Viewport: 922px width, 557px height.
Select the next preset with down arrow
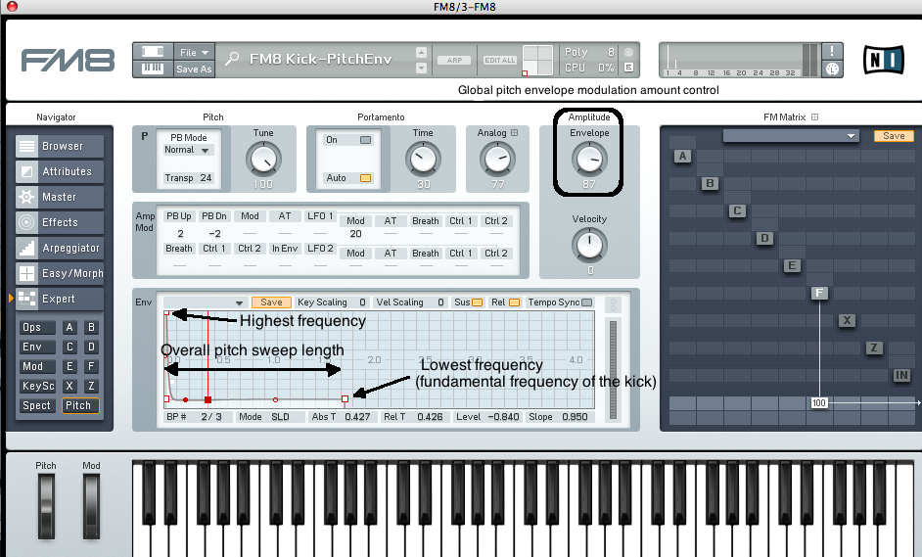421,69
